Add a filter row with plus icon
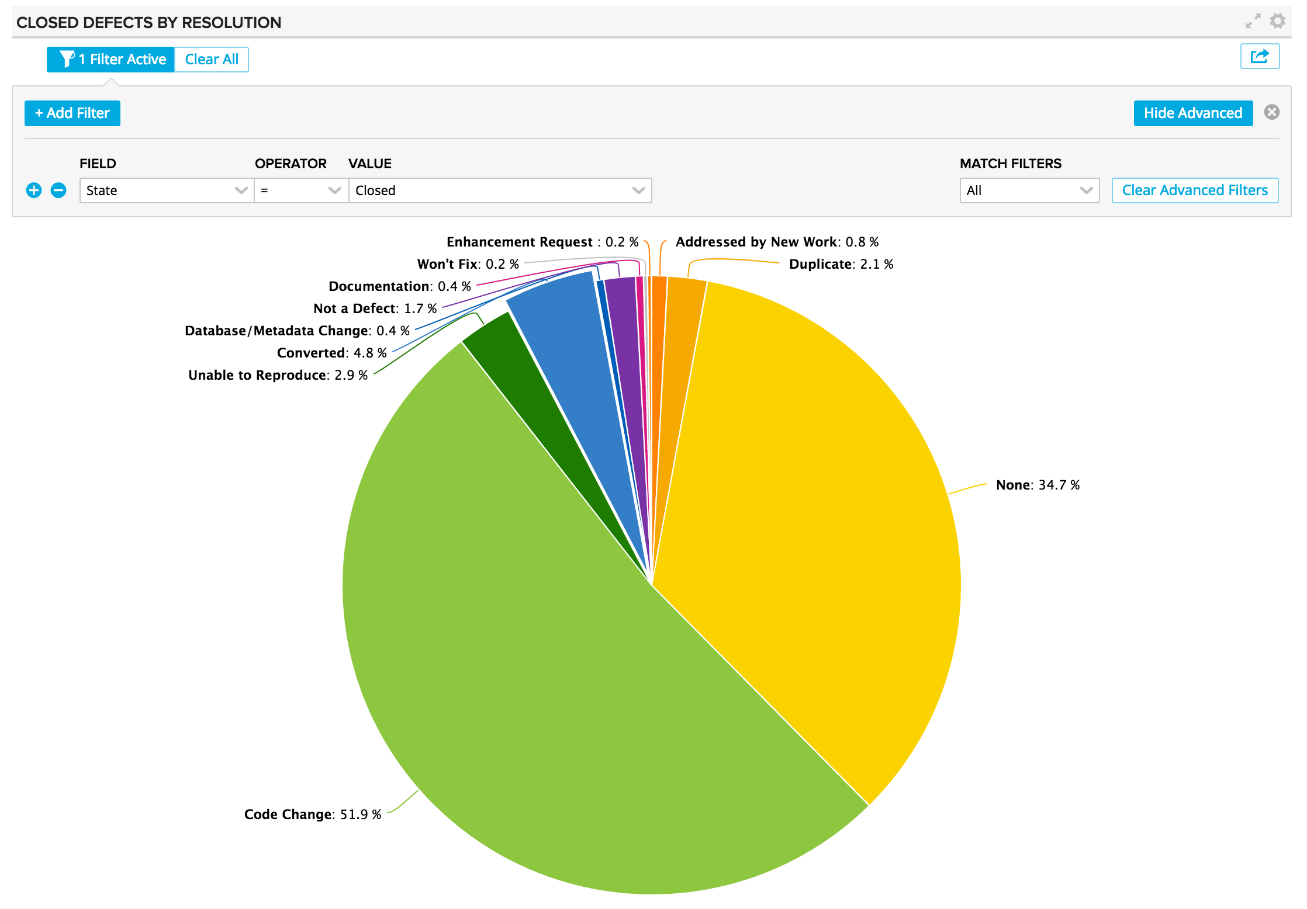The height and width of the screenshot is (909, 1307). coord(34,190)
